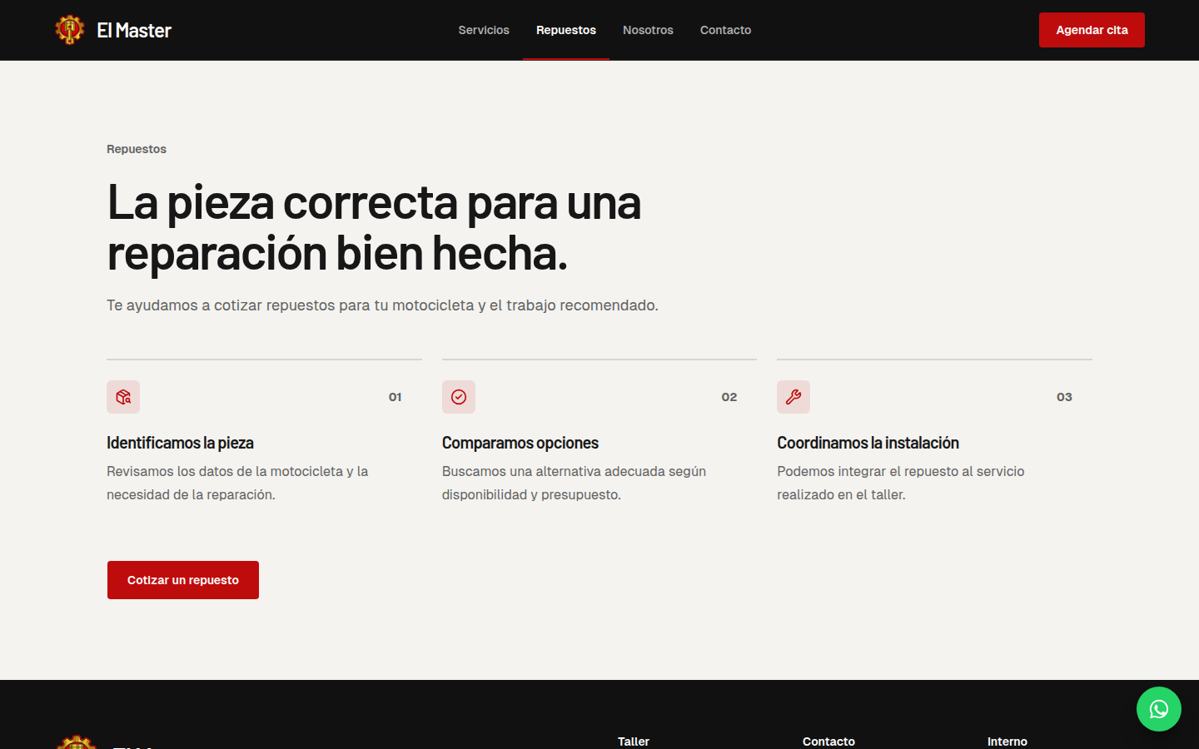Image resolution: width=1199 pixels, height=749 pixels.
Task: Click the footer Interno heading
Action: [1007, 742]
